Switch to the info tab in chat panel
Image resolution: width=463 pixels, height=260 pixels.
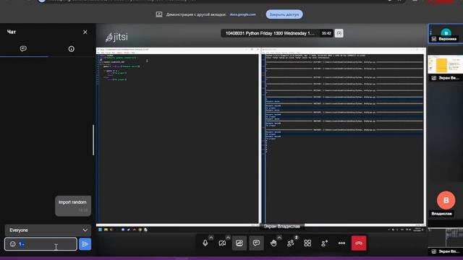pyautogui.click(x=71, y=48)
